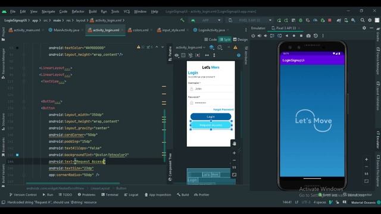This screenshot has width=381, height=214.
Task: Open Search Everywhere magnifier icon
Action: click(363, 20)
